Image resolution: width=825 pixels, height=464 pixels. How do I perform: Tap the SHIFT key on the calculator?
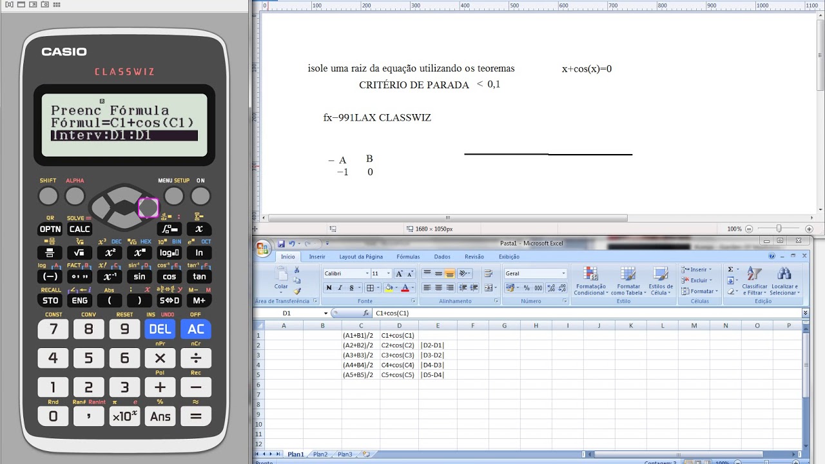[48, 196]
